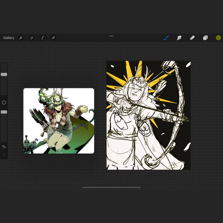223x223 pixels.
Task: Adjust the brush opacity slider handle
Action: point(4,112)
